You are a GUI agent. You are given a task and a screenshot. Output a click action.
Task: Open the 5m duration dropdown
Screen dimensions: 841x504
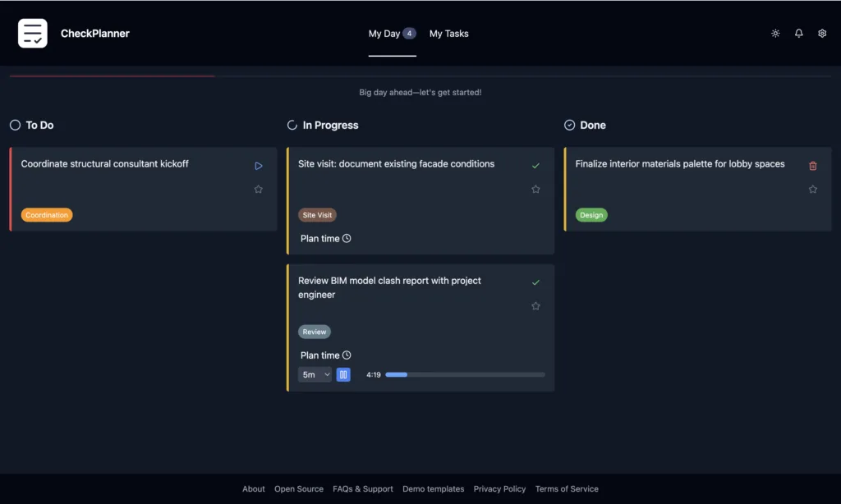[x=315, y=375]
